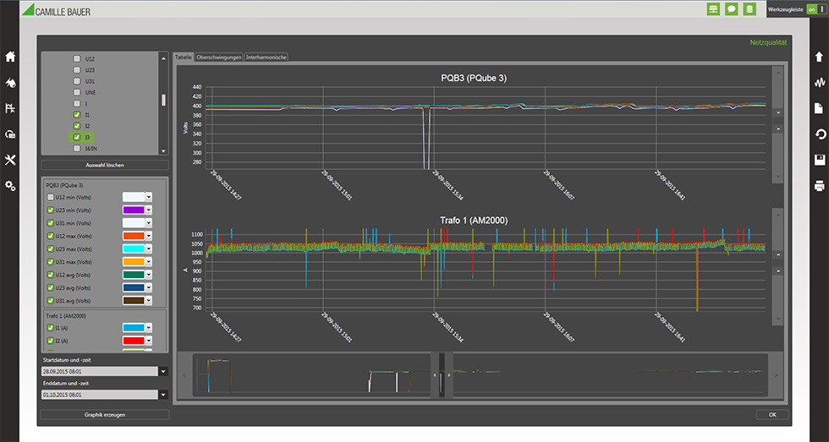
Task: Click the green U12 avg color swatch
Action: (134, 275)
